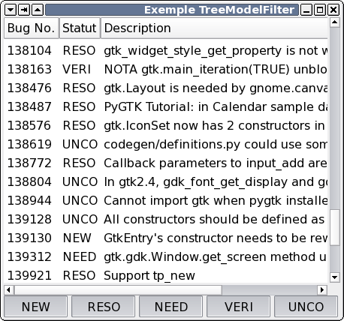Screen dimensions: 344x321
Task: Toggle the UNCO filter button
Action: pos(306,307)
